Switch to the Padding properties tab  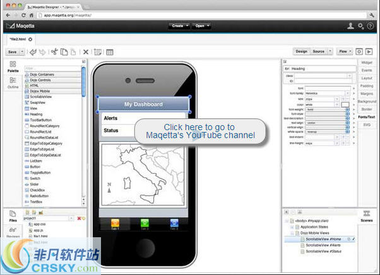tap(367, 86)
